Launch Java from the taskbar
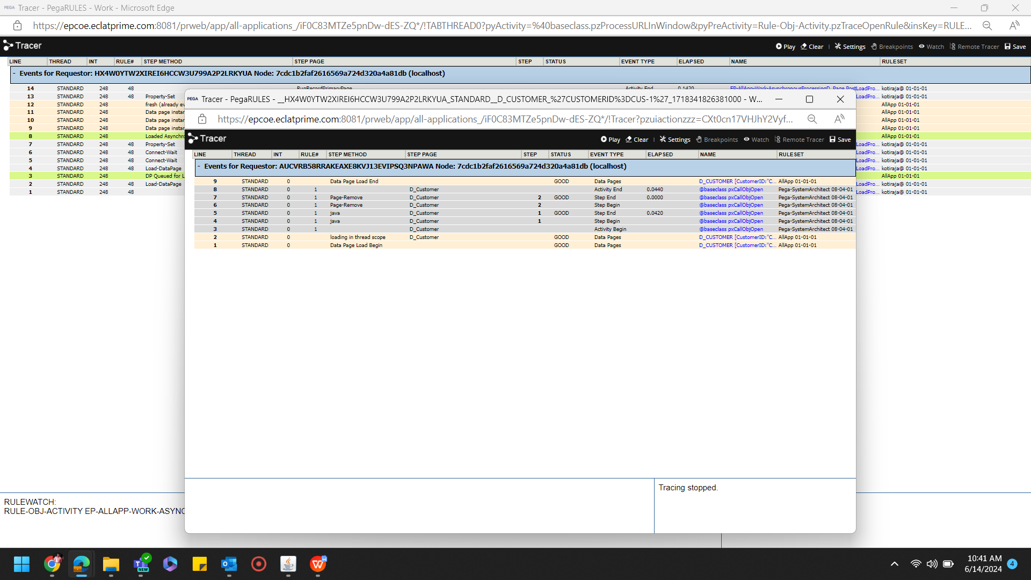This screenshot has height=580, width=1031. (x=288, y=564)
